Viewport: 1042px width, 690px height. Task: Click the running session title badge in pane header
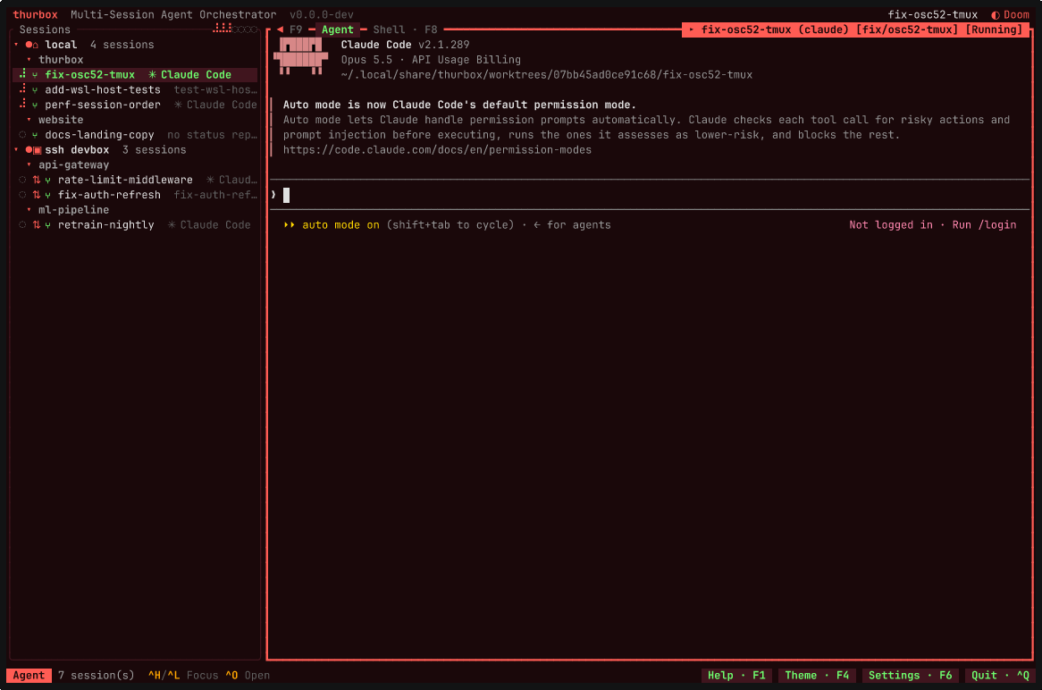pos(855,29)
